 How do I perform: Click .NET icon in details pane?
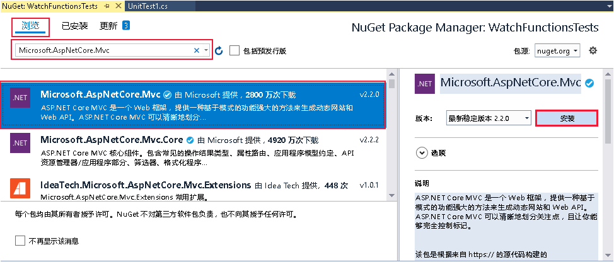(425, 84)
